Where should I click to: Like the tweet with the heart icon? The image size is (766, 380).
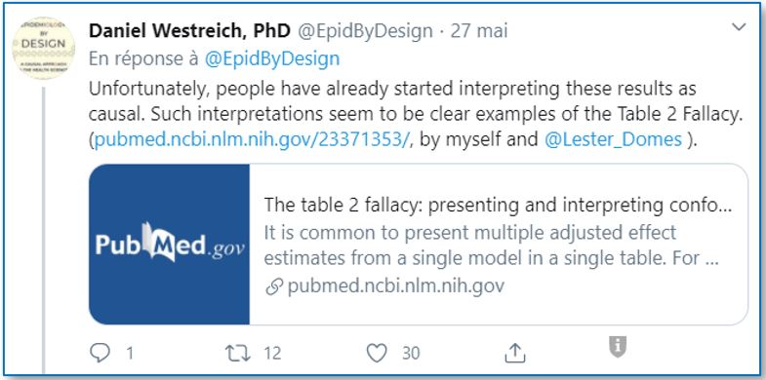tap(377, 353)
